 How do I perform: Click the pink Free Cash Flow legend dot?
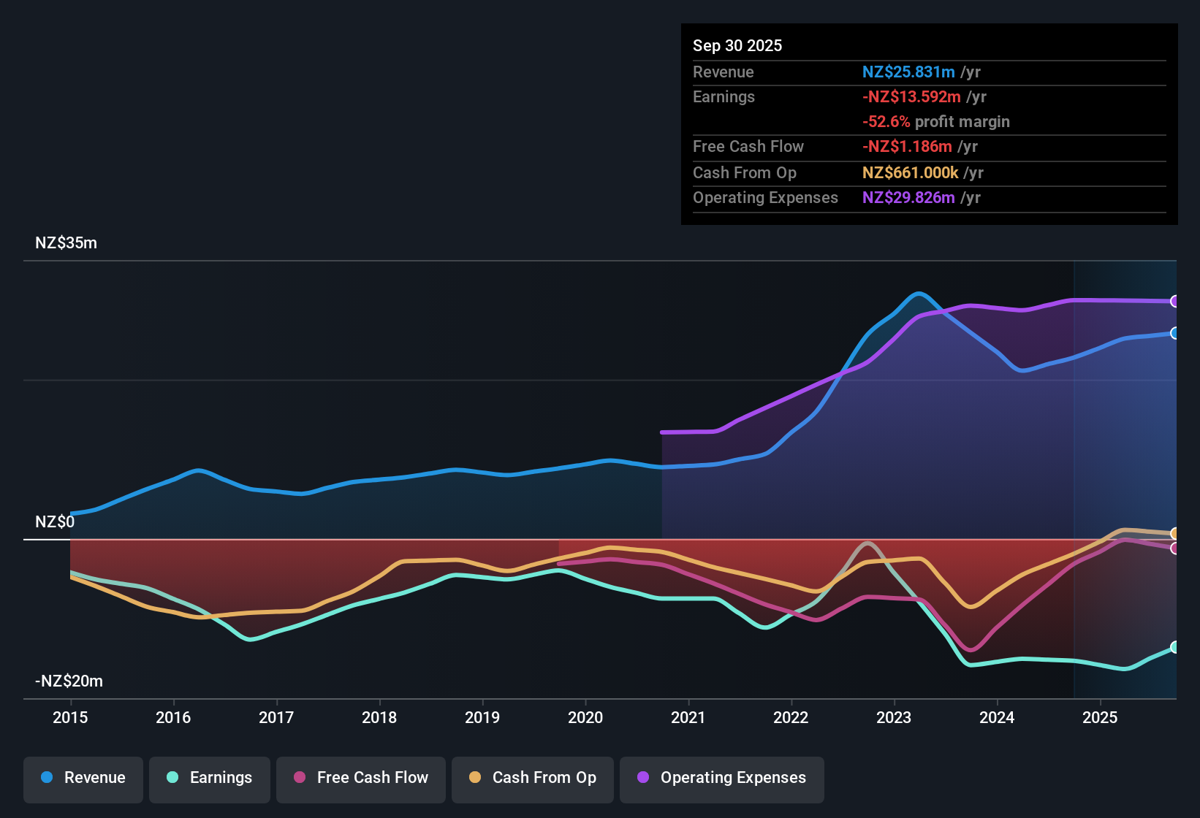[x=300, y=778]
